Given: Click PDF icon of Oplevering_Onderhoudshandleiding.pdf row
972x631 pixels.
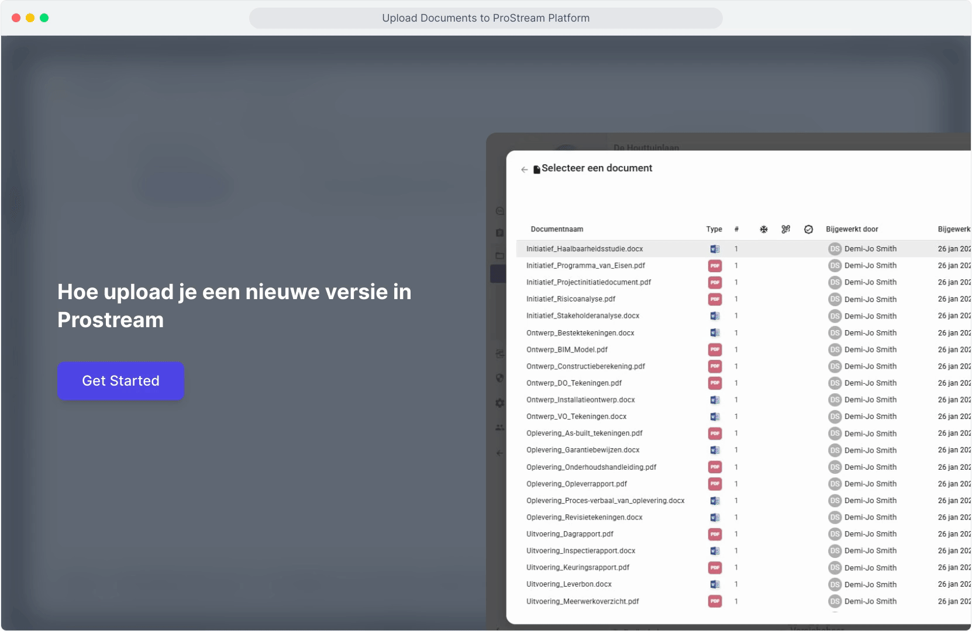Looking at the screenshot, I should (x=715, y=467).
